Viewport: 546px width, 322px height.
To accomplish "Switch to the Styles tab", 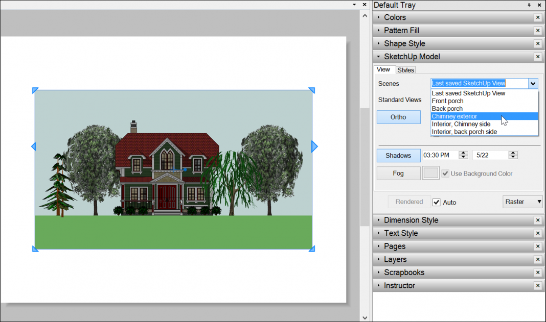I will 405,69.
